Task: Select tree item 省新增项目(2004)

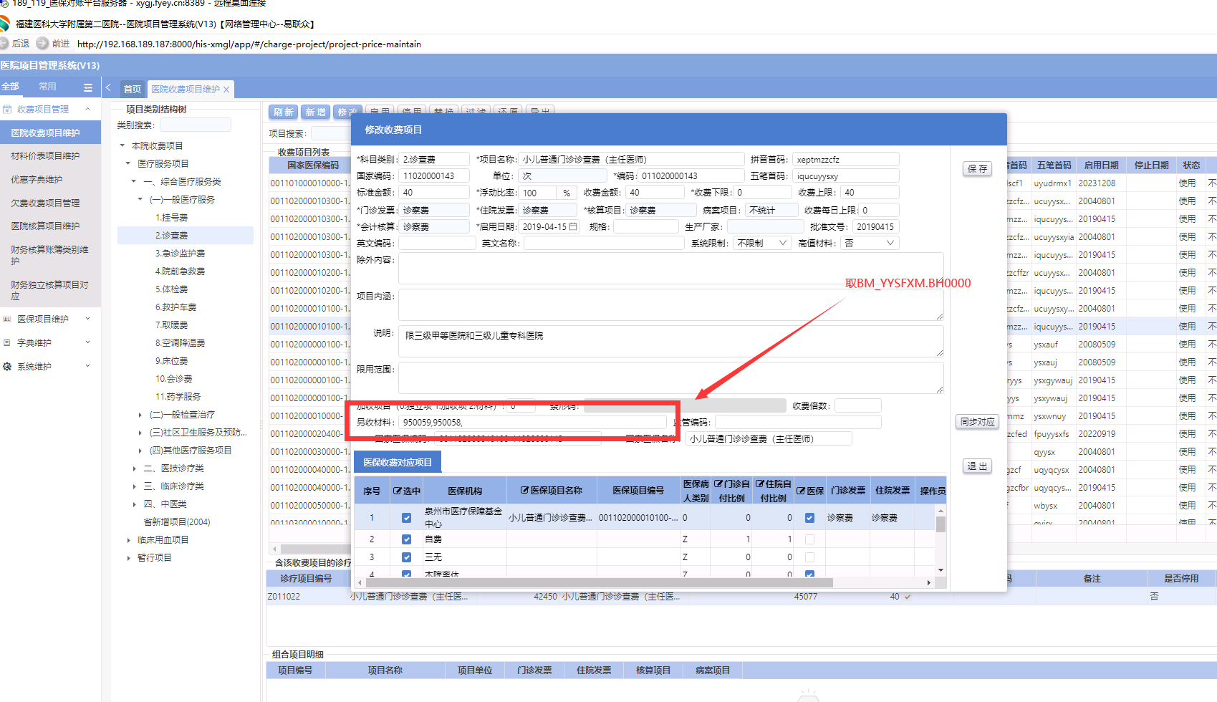Action: pos(177,522)
